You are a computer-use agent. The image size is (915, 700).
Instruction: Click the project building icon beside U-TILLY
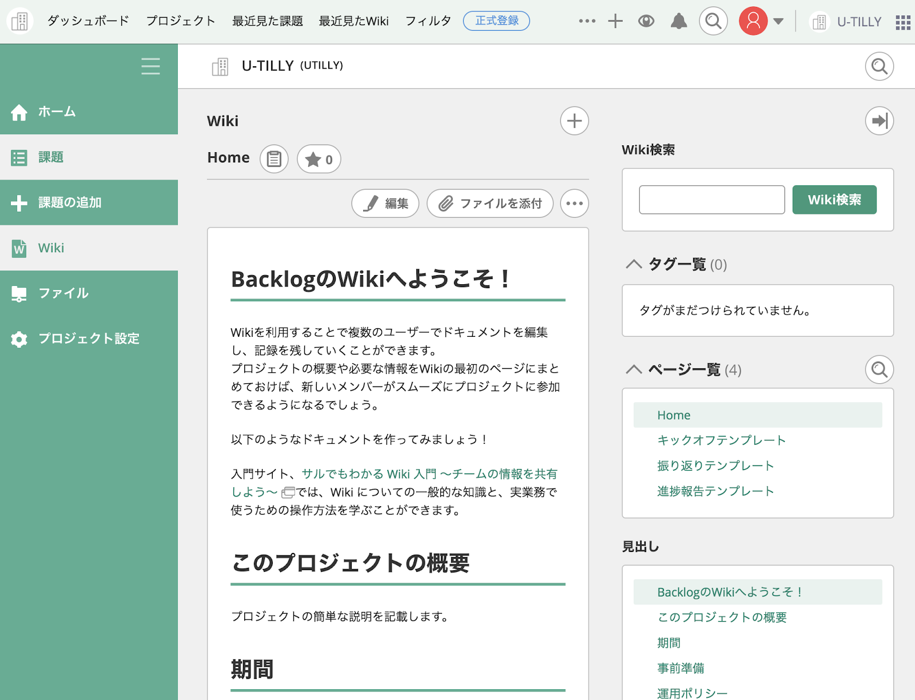220,66
